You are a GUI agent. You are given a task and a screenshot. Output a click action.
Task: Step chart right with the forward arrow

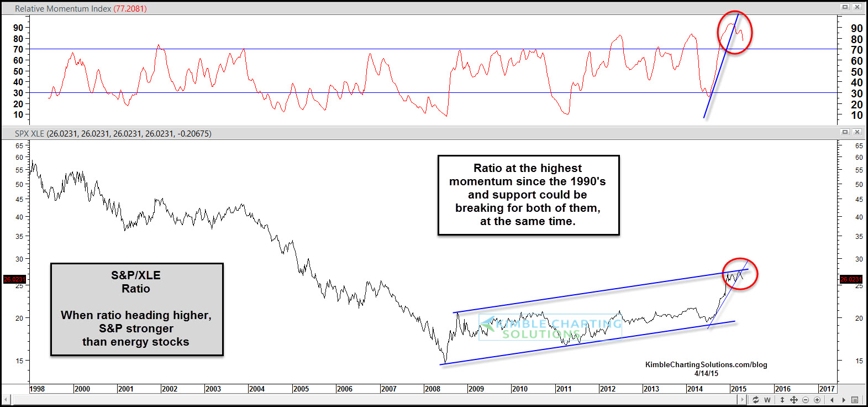tap(844, 400)
